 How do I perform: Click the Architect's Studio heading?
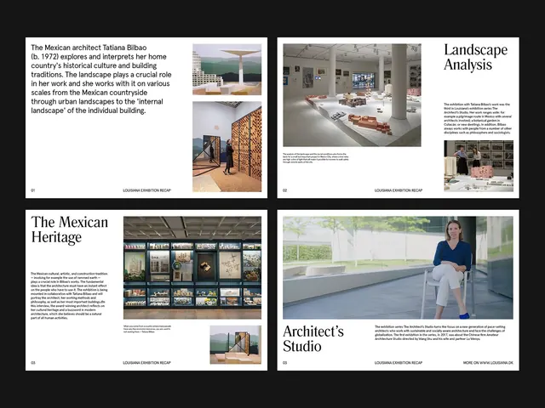point(313,338)
